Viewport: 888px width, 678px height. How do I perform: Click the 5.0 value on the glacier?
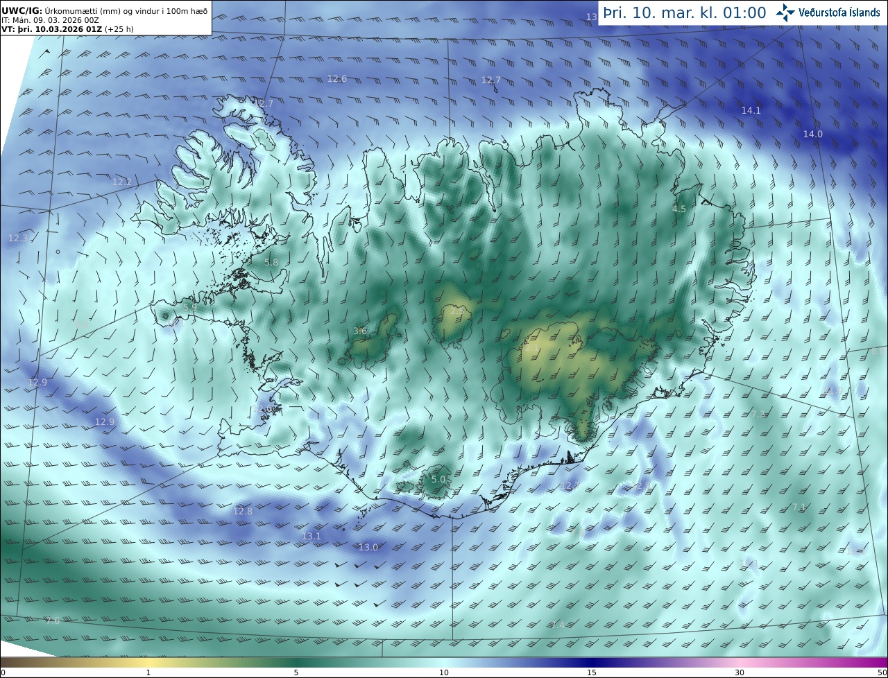point(438,480)
